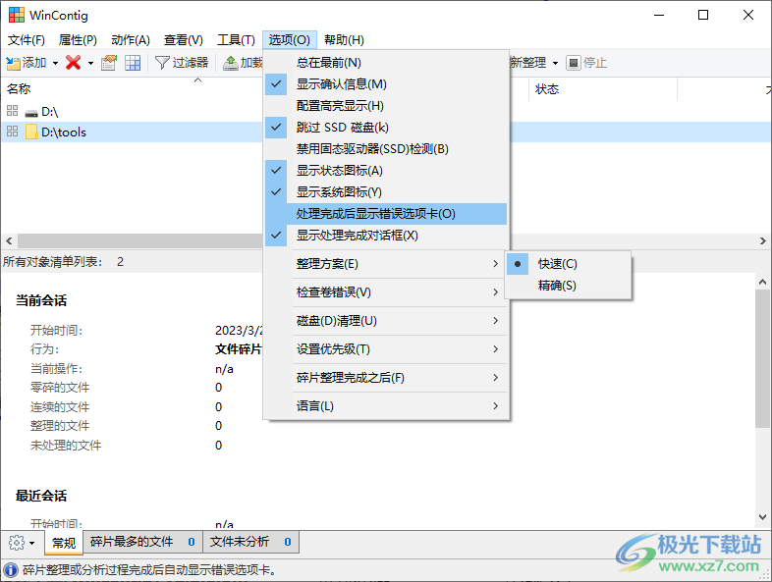772x582 pixels.
Task: Click the gear icon dropdown arrow
Action: 32,543
